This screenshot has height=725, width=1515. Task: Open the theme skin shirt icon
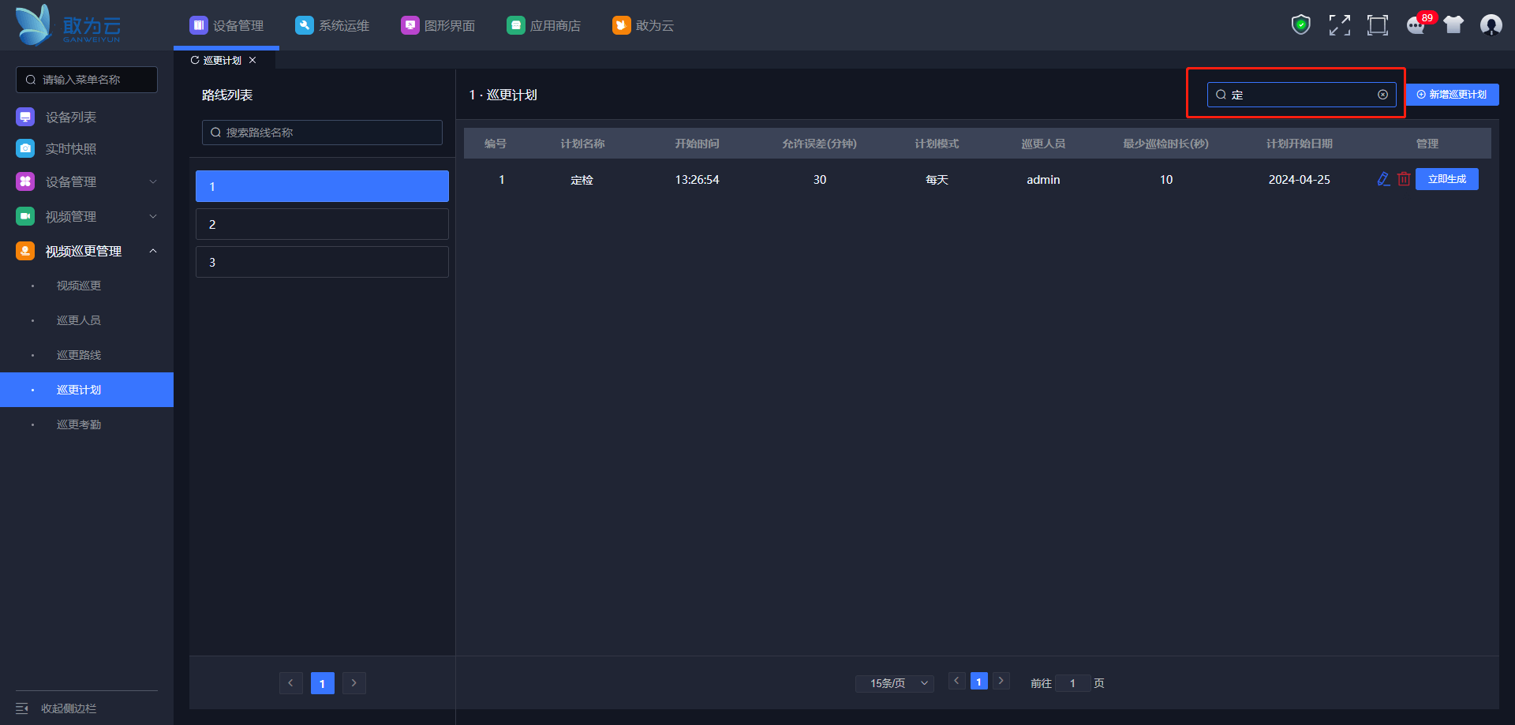tap(1453, 25)
